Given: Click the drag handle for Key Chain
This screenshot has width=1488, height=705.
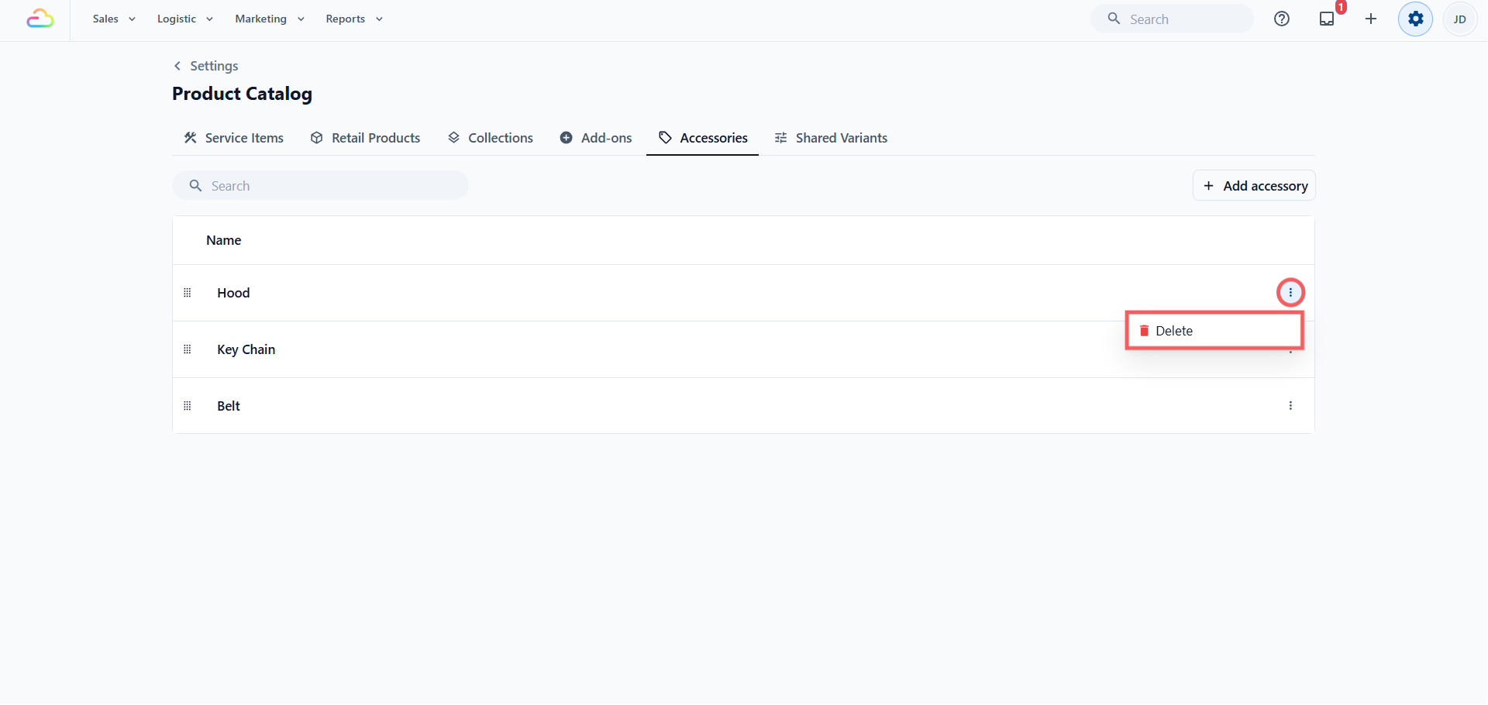Looking at the screenshot, I should [x=187, y=349].
